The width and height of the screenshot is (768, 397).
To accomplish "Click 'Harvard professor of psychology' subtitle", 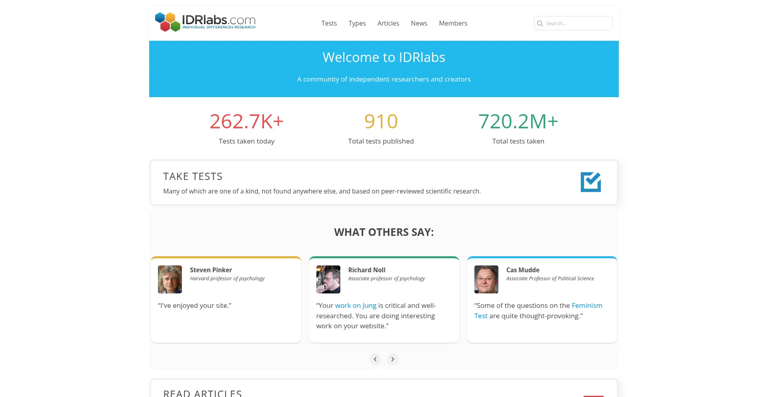I will (227, 279).
